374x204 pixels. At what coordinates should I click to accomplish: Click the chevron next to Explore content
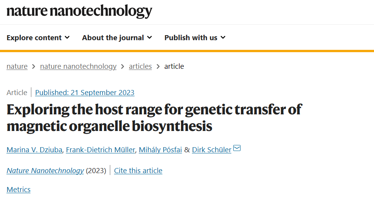click(x=67, y=37)
